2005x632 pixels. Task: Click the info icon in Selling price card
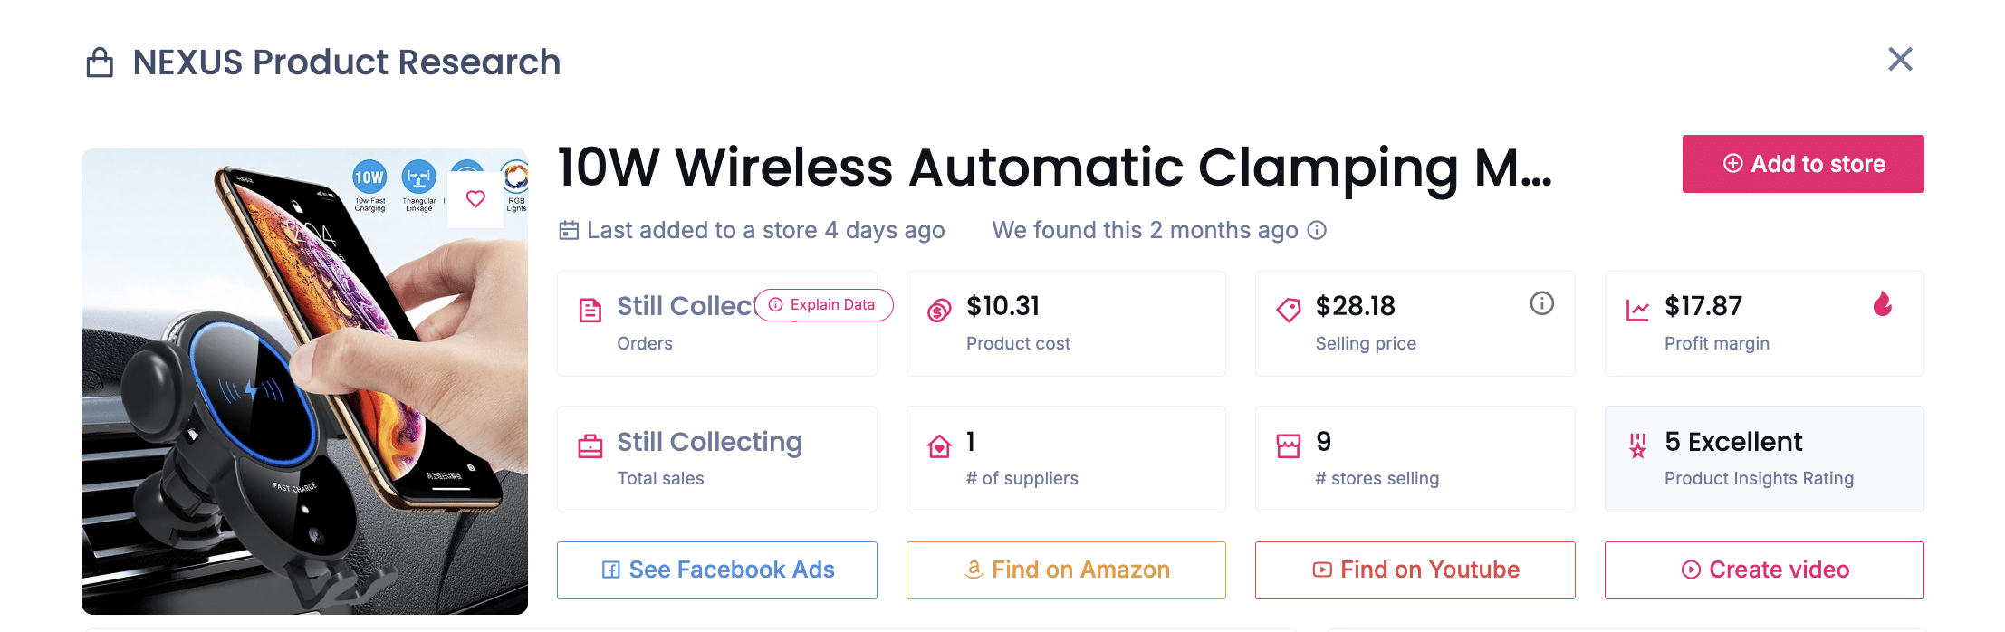(1541, 303)
